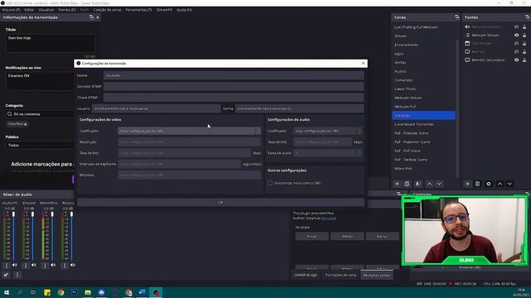Mute the Microfone channel speaker icon
This screenshot has width=531, height=298.
[53, 265]
